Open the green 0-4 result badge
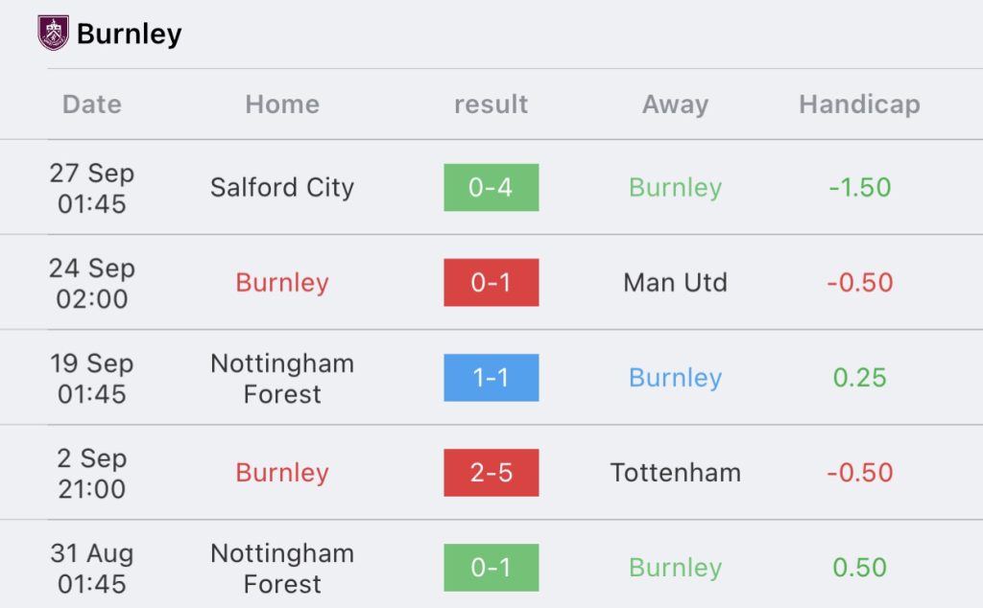 (x=491, y=187)
